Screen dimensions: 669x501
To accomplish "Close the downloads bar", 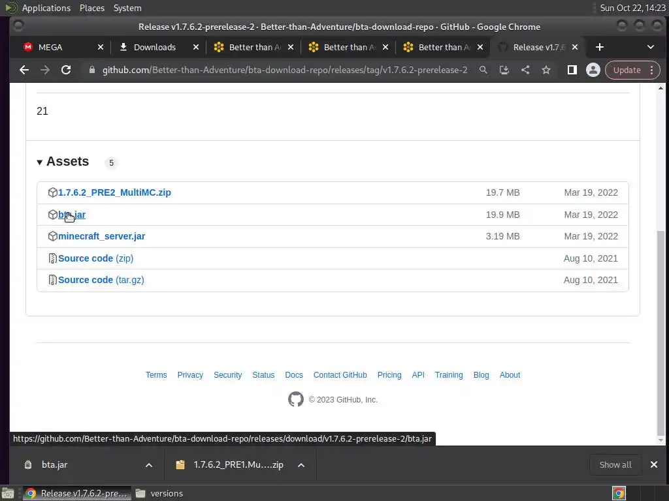I will click(x=653, y=464).
